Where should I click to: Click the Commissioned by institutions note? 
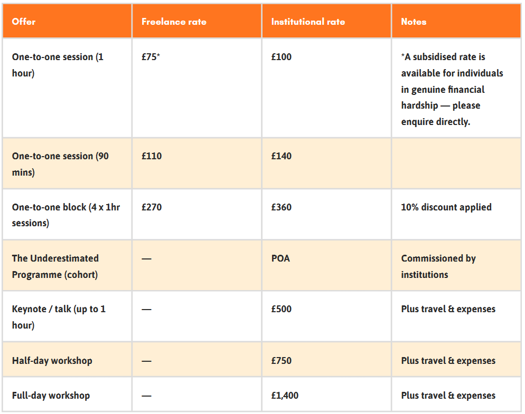(x=438, y=266)
